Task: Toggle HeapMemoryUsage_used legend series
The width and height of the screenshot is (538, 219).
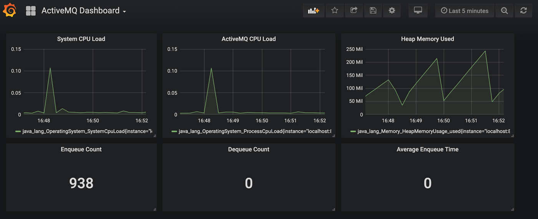Action: pos(433,131)
